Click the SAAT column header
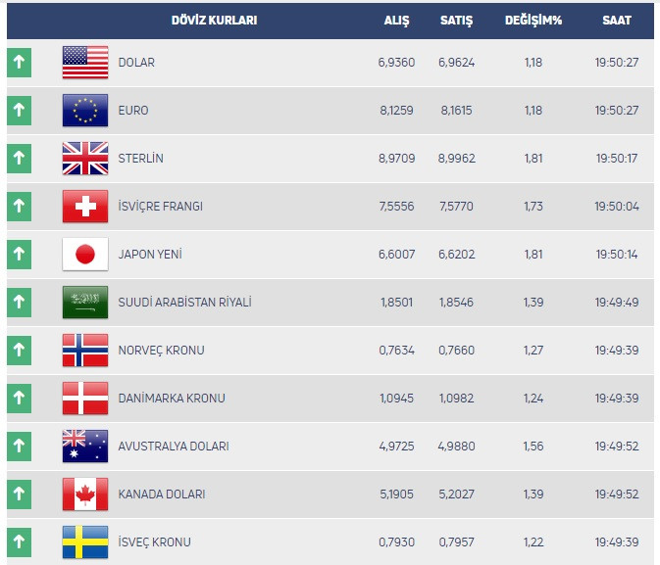Screen dimensions: 660x565 (617, 20)
